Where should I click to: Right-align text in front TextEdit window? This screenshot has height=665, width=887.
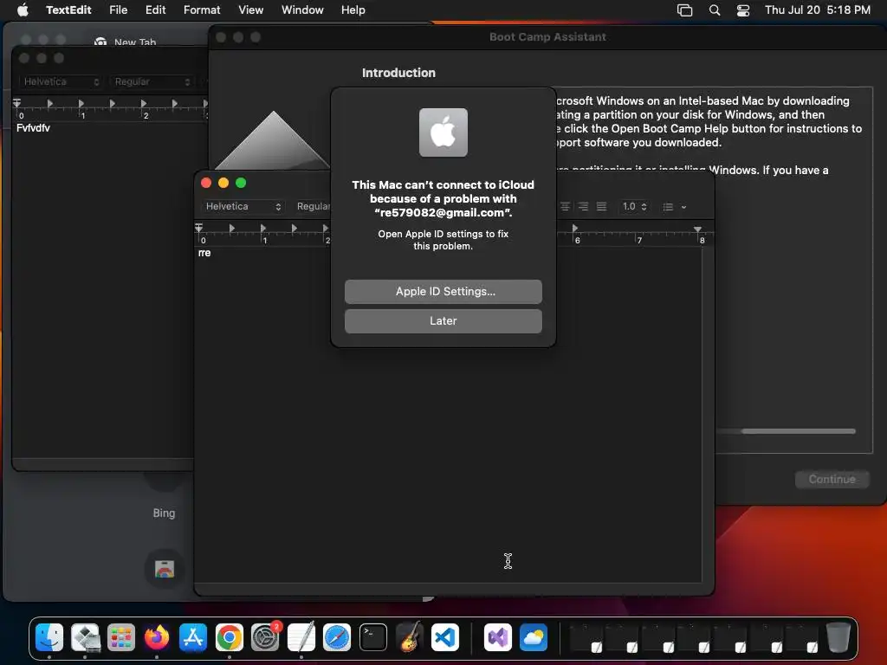click(583, 206)
